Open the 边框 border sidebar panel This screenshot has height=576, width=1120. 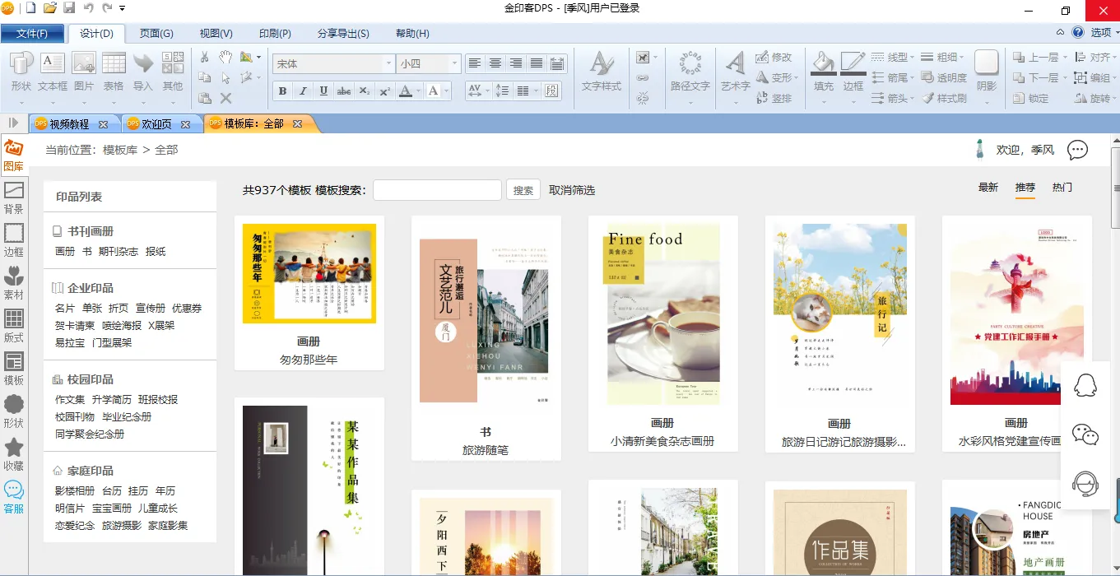pyautogui.click(x=13, y=240)
